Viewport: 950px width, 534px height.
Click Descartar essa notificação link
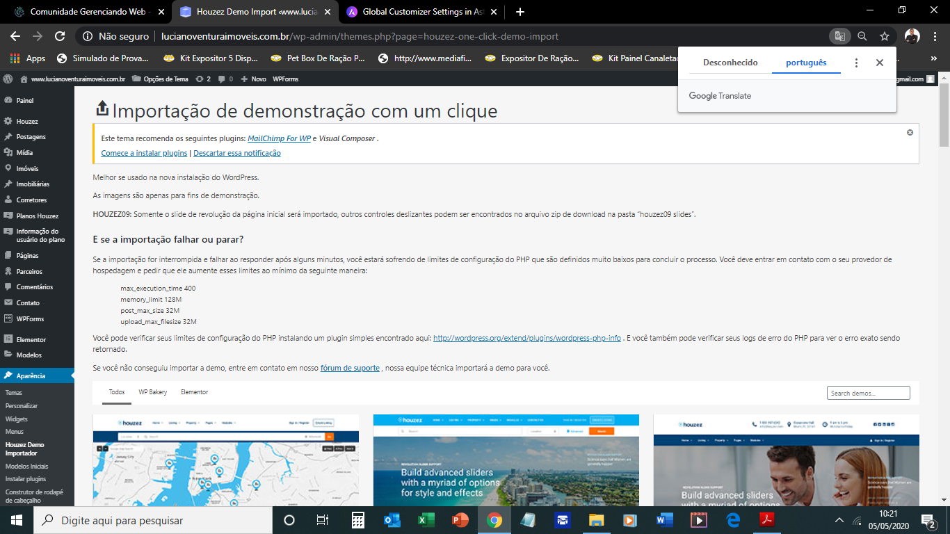point(237,153)
